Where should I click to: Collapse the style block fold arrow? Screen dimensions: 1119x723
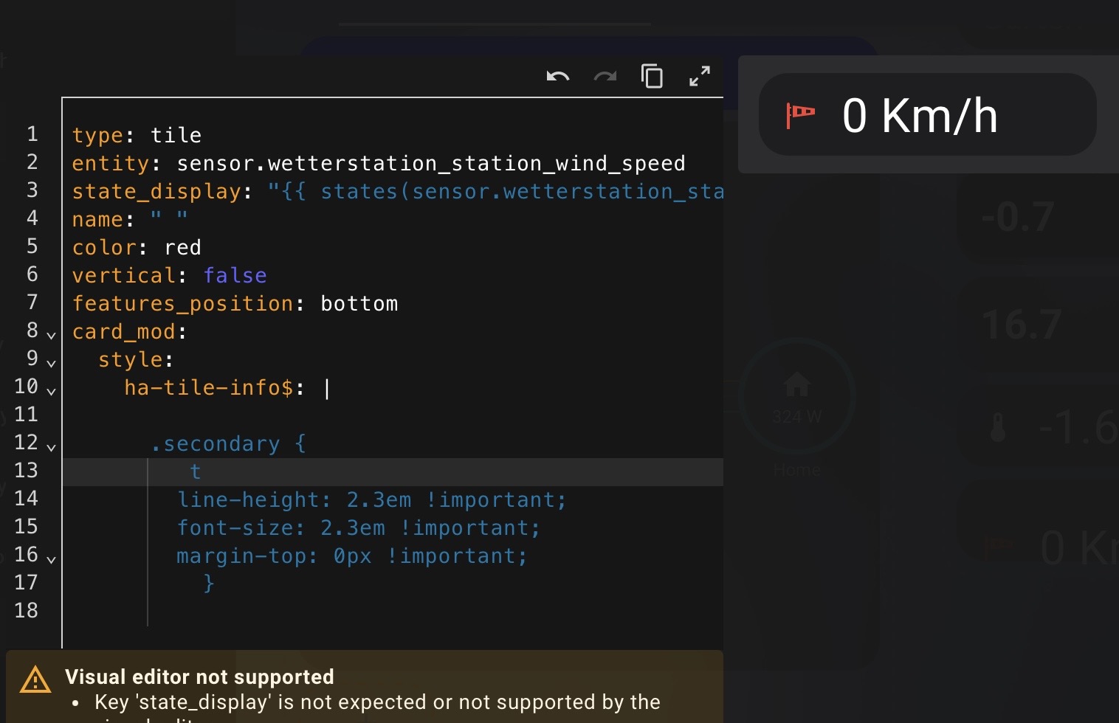[x=51, y=363]
